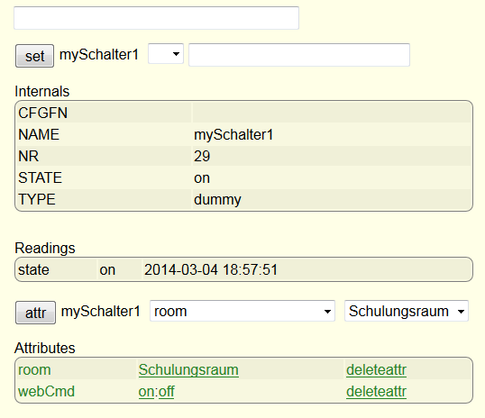Focus the top command input field
Viewport: 485px width, 418px height.
(157, 18)
